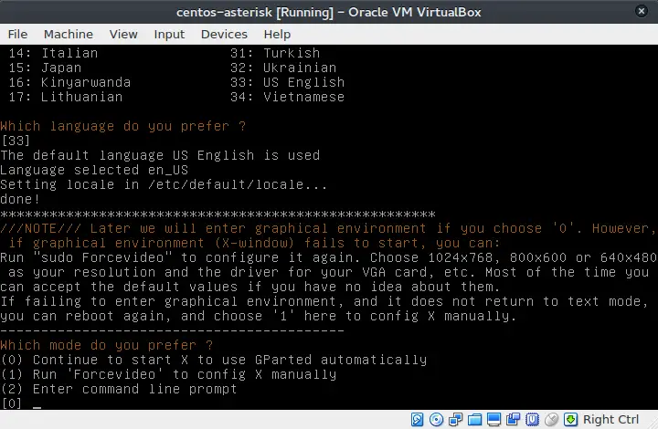Click the '16: Kinyarwanda' list entry
Image resolution: width=658 pixels, height=429 pixels.
coord(69,82)
